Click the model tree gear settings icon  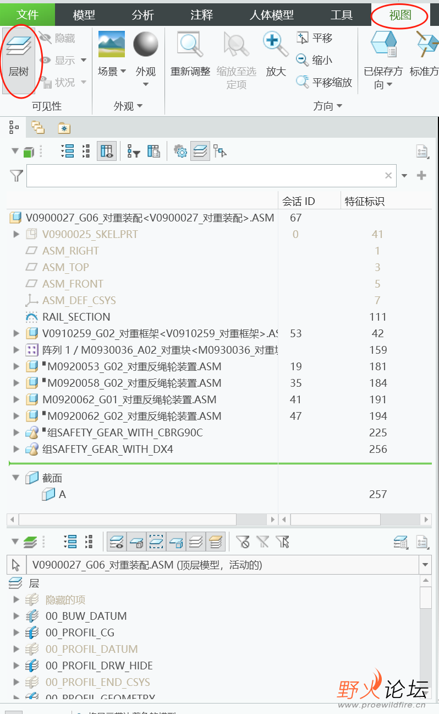coord(180,152)
